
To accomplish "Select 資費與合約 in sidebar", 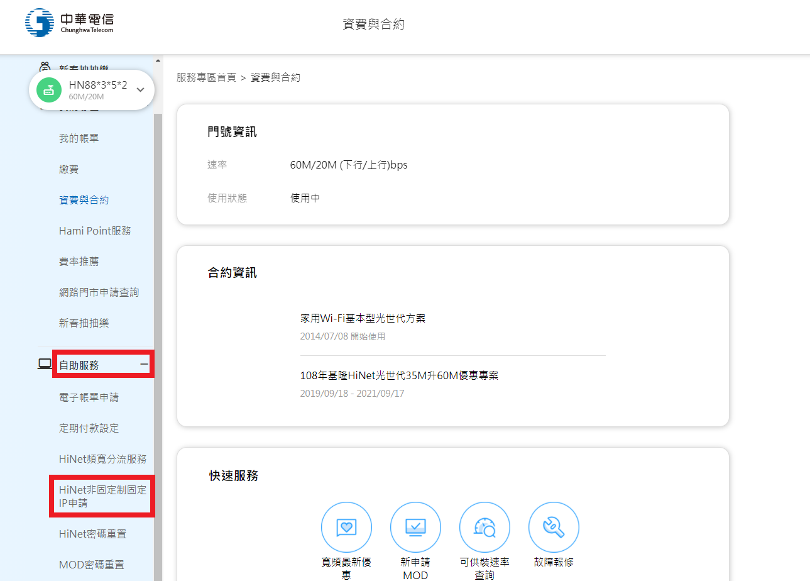I will pyautogui.click(x=84, y=200).
